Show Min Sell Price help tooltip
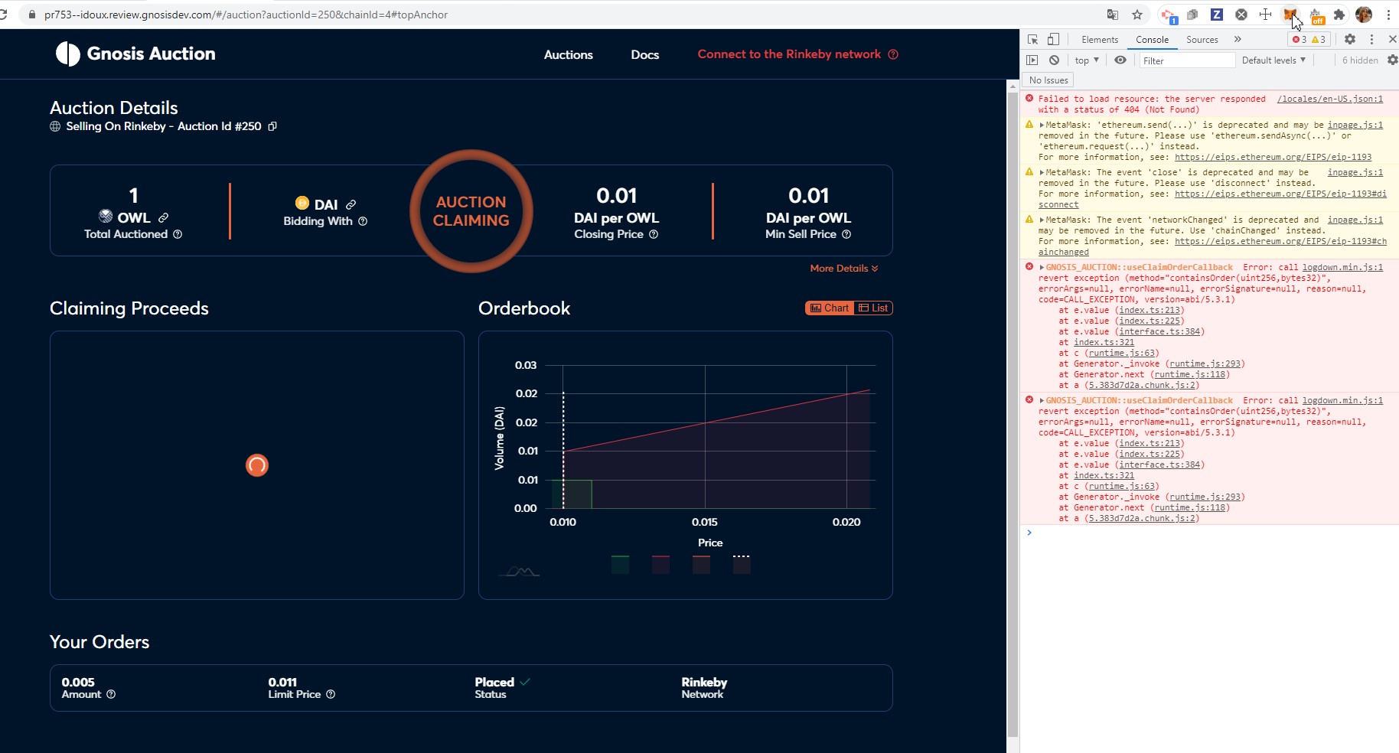This screenshot has height=753, width=1399. click(x=846, y=234)
